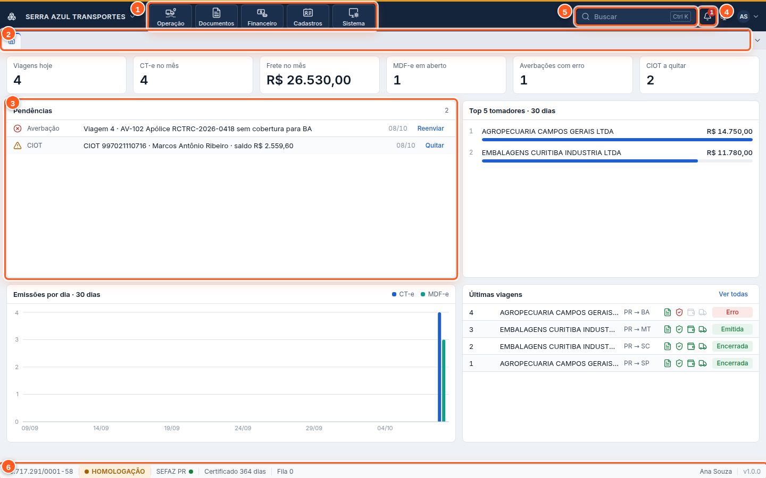Expand the tab list chevron below the user menu
This screenshot has width=766, height=478.
tap(757, 40)
